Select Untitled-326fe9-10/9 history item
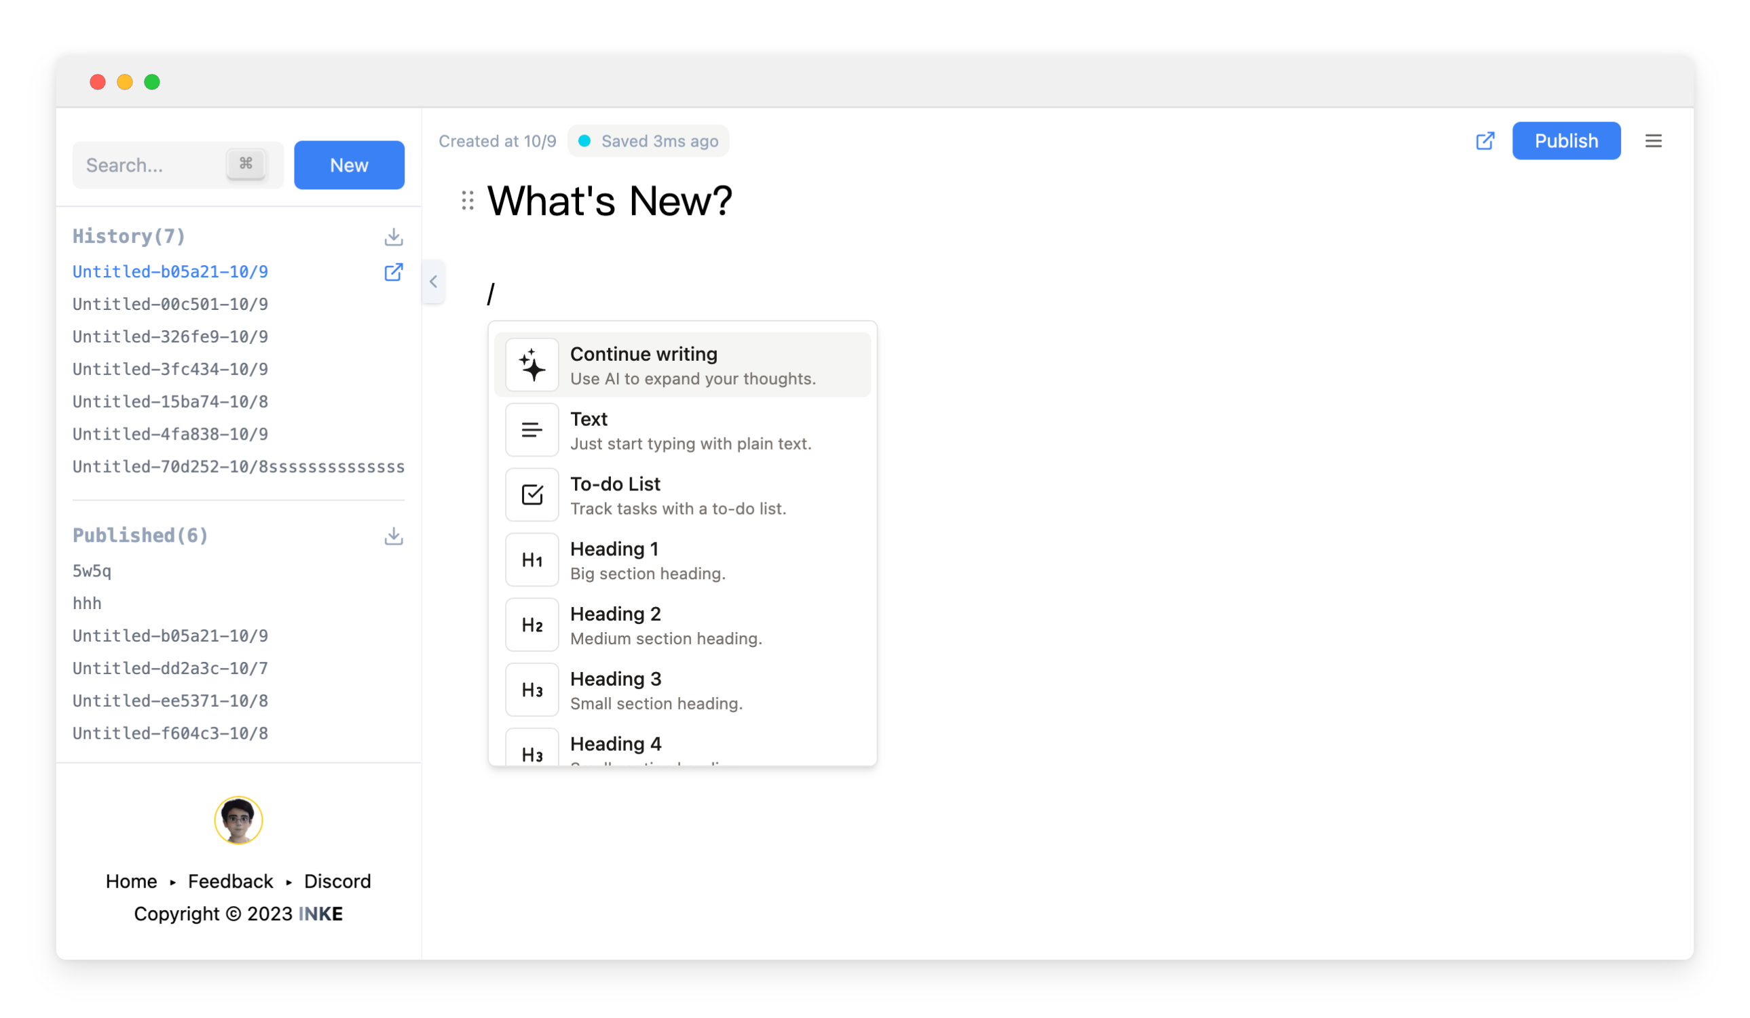The image size is (1750, 1018). [x=168, y=337]
